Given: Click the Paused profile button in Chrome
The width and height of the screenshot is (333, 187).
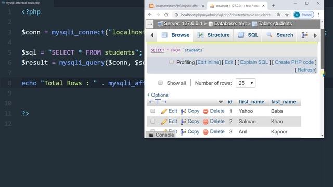Looking at the screenshot, I should (304, 15).
